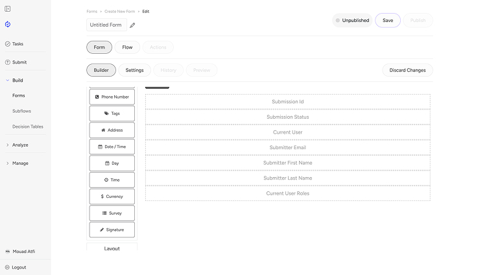Select the Date / Time field component
Viewport: 489px width, 275px height.
click(x=112, y=147)
